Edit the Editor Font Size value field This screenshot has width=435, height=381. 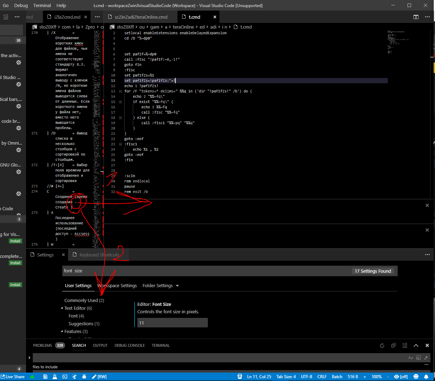(172, 322)
